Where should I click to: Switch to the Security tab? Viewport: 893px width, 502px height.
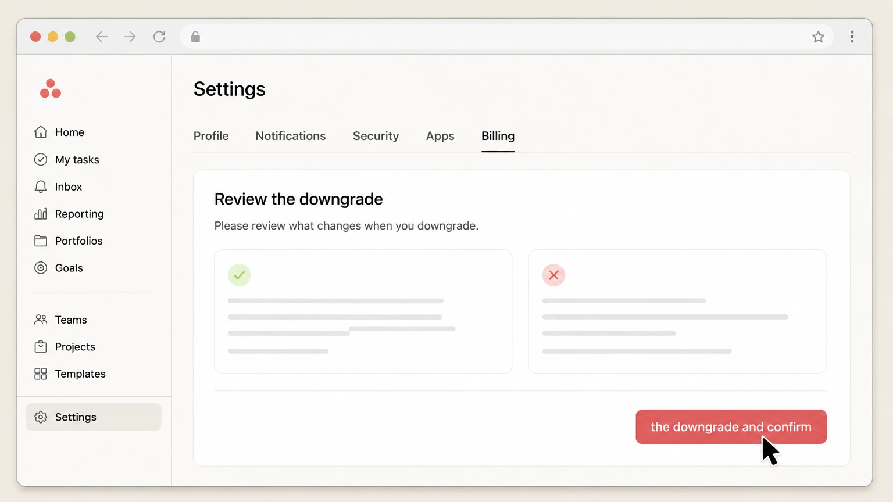pos(376,136)
